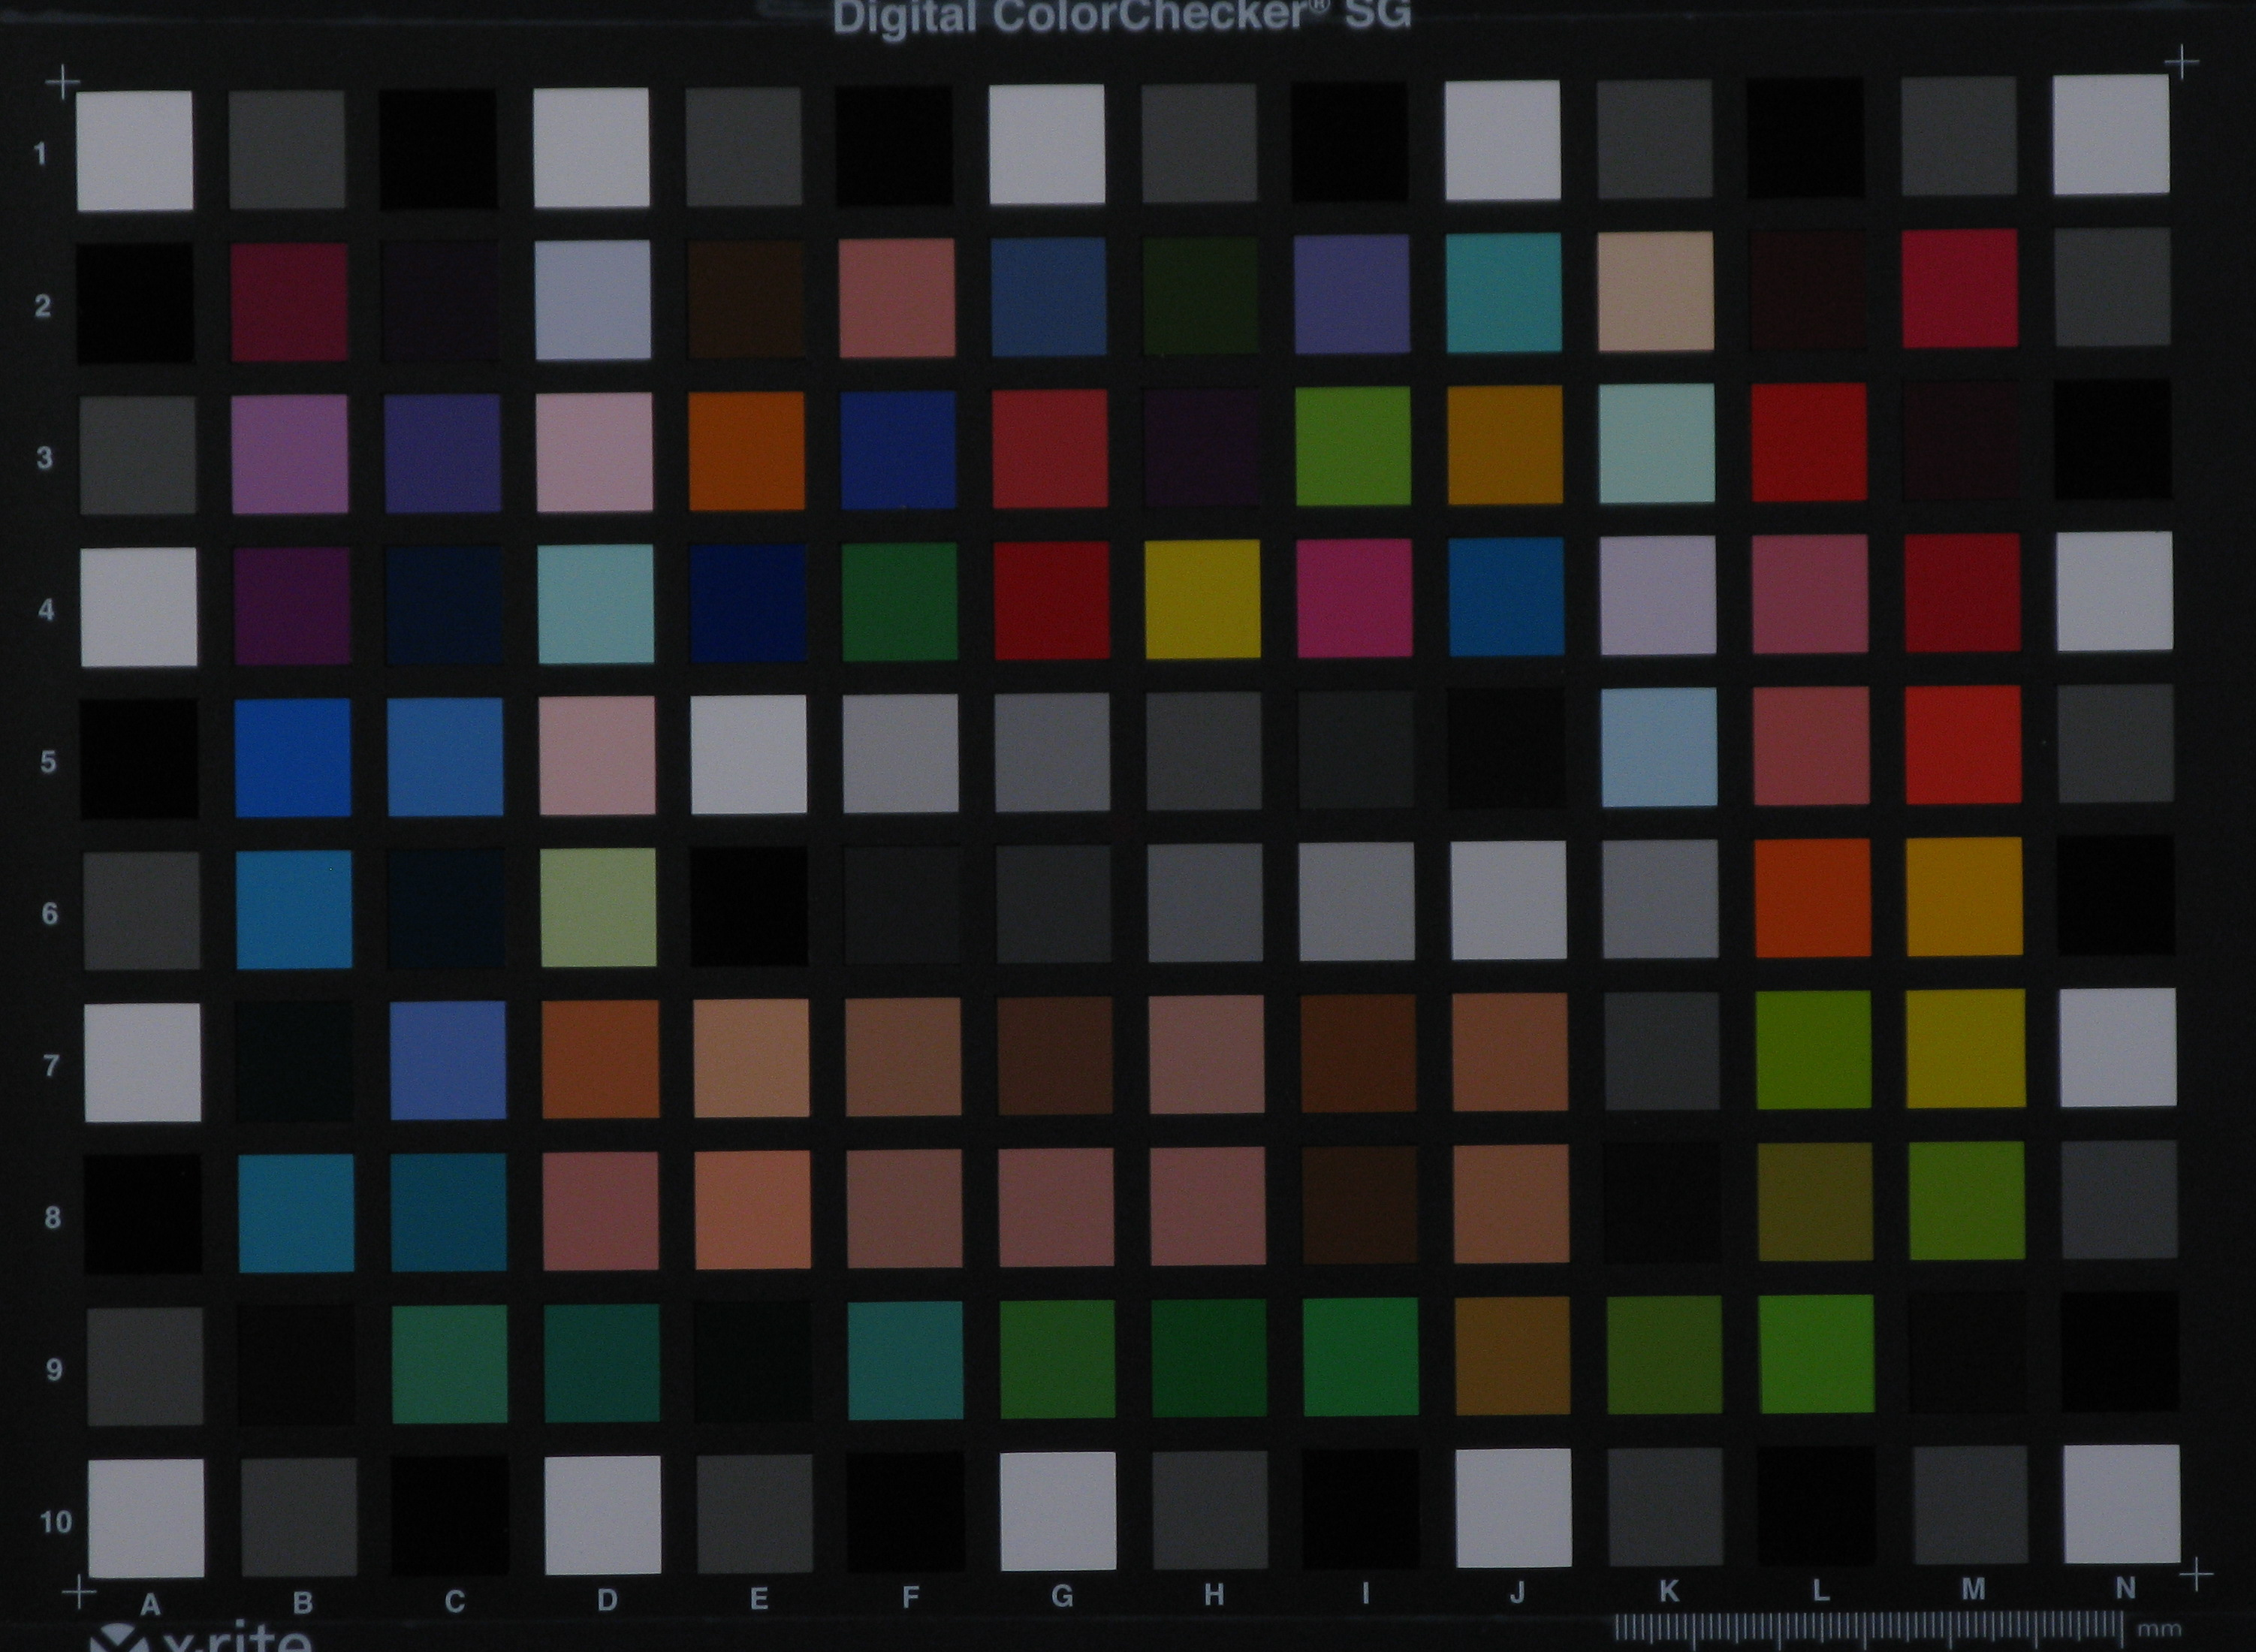
Task: Click the white swatch at E5
Action: [x=748, y=755]
